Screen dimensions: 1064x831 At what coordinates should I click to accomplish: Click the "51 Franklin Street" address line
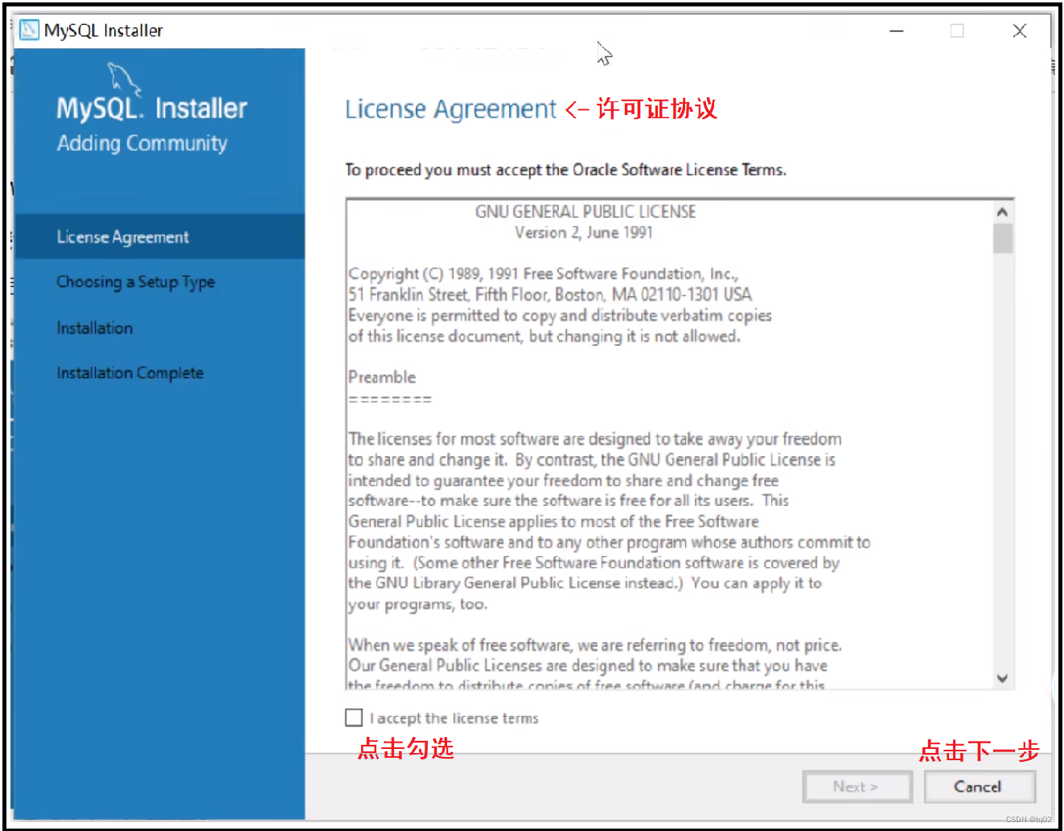click(550, 294)
